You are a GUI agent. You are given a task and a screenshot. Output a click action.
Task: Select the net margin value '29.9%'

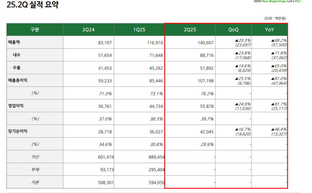coord(207,144)
